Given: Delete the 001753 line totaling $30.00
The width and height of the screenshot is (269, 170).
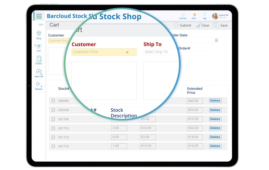Looking at the screenshot, I should (x=215, y=128).
